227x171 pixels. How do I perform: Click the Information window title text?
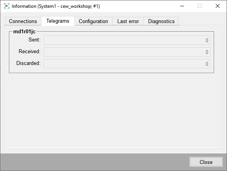56,6
